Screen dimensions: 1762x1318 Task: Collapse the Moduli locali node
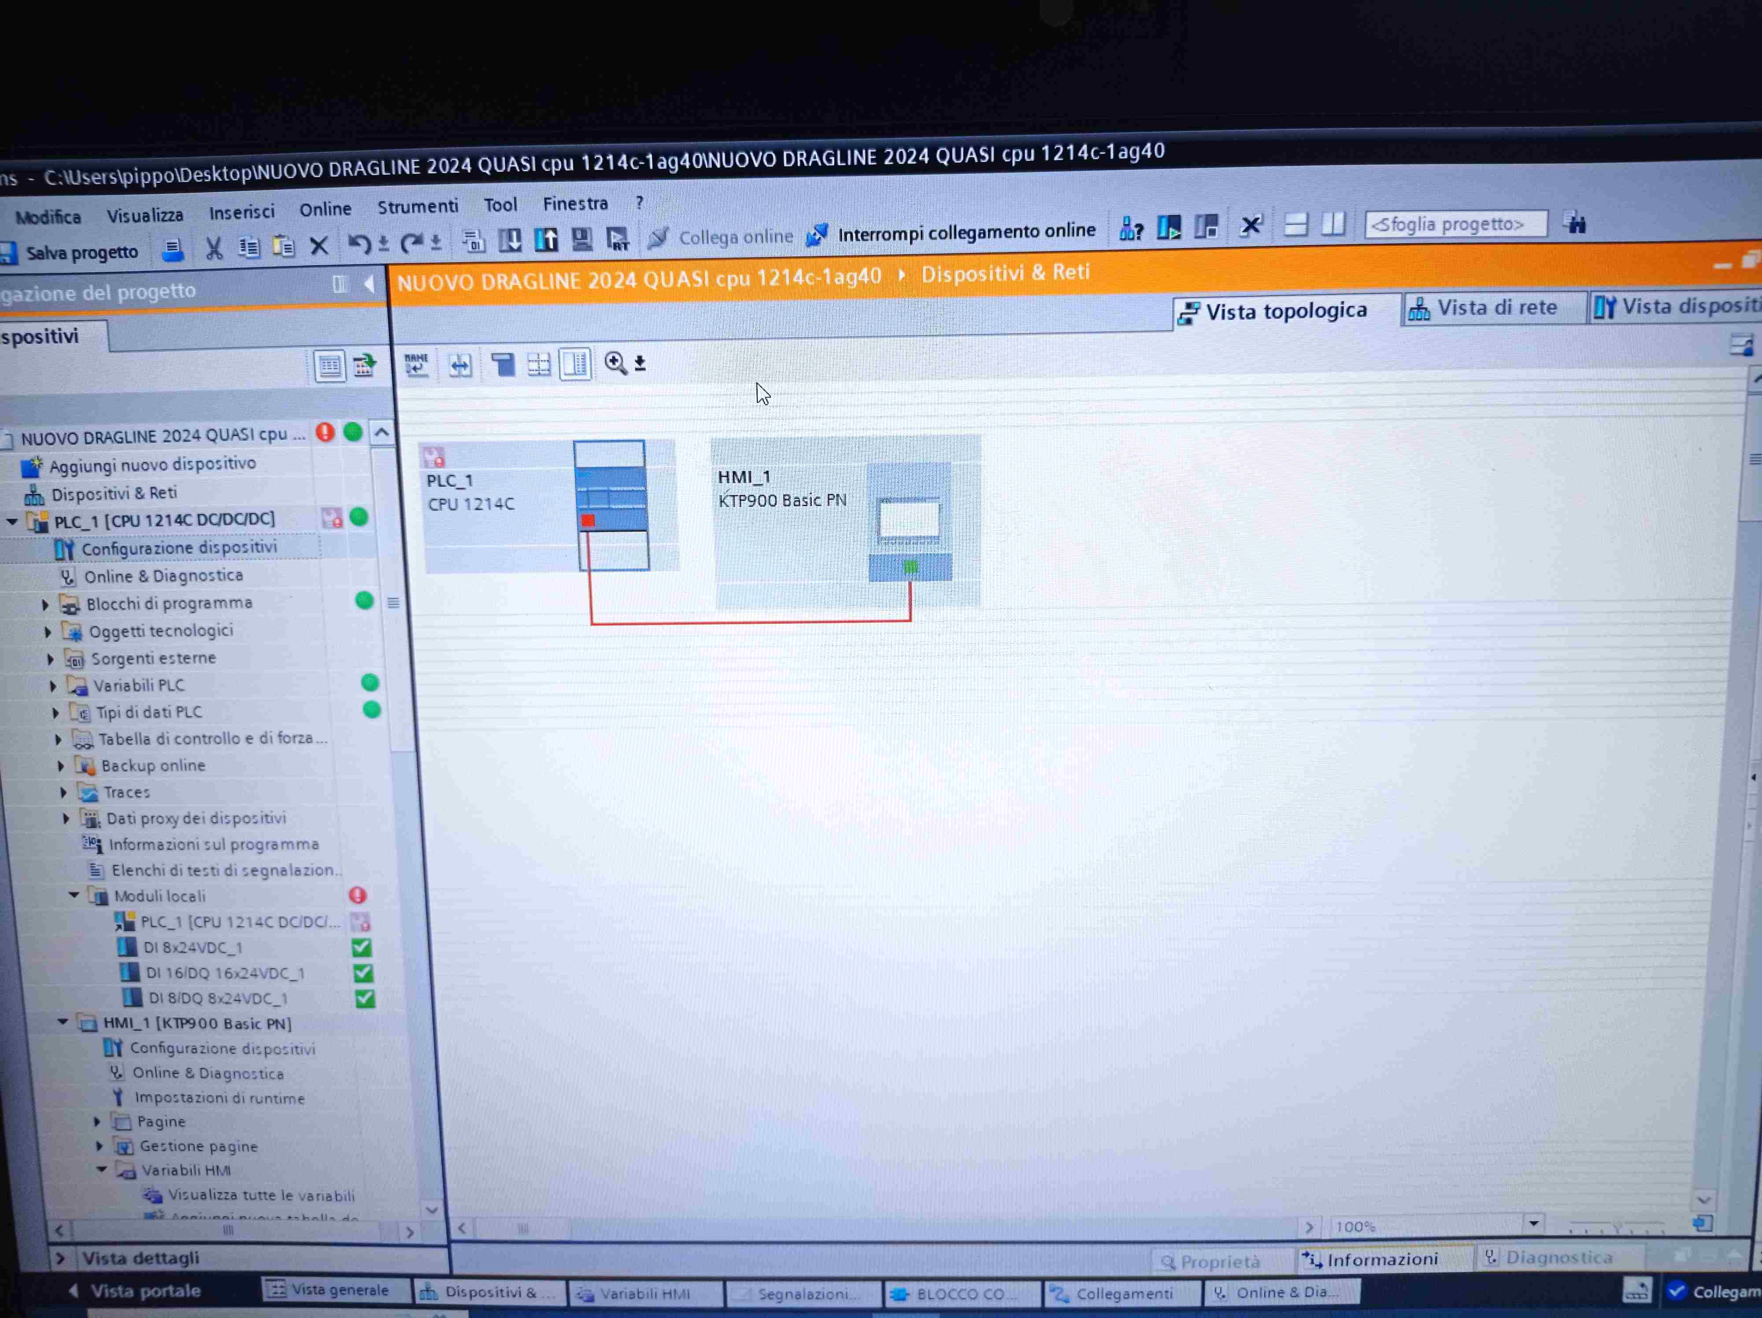click(73, 895)
